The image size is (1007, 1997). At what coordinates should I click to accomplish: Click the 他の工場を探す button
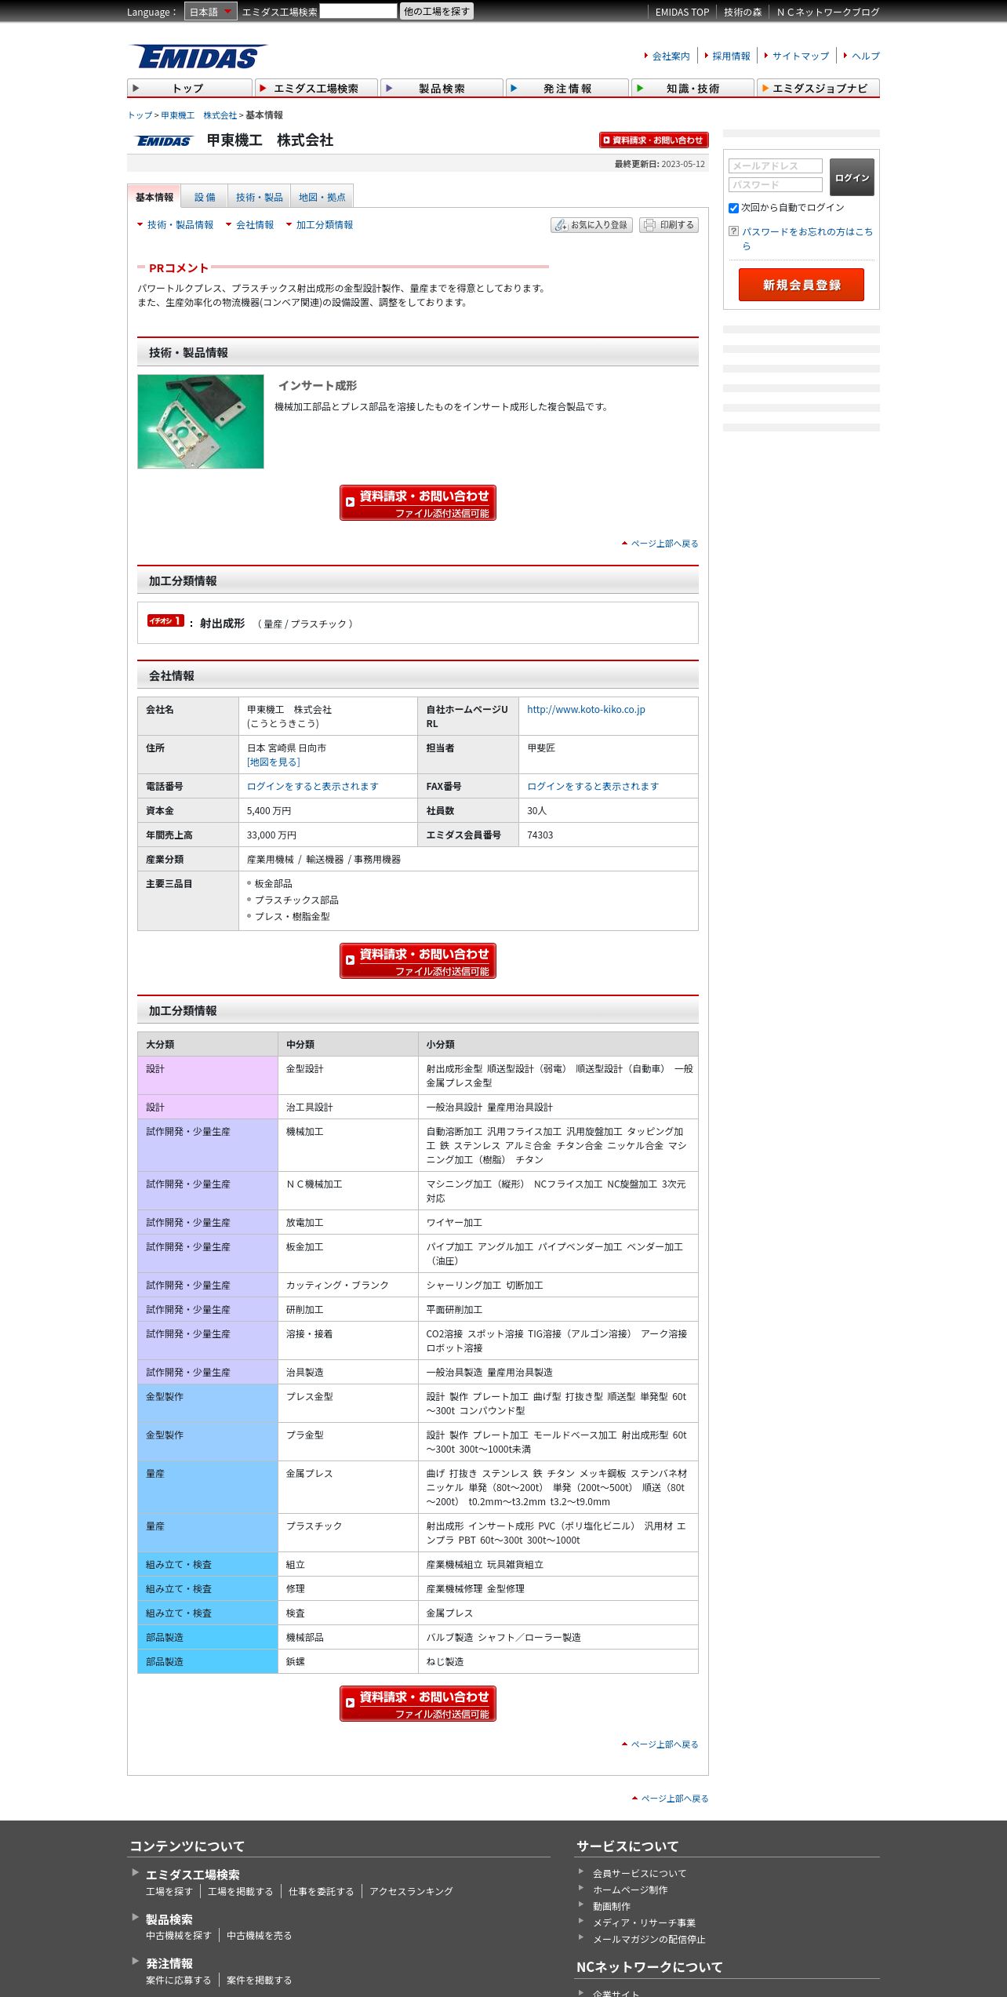[437, 11]
